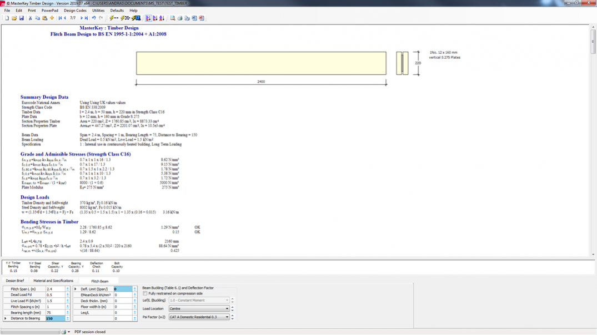Click the status bar printer icon
This screenshot has width=597, height=335.
click(63, 332)
